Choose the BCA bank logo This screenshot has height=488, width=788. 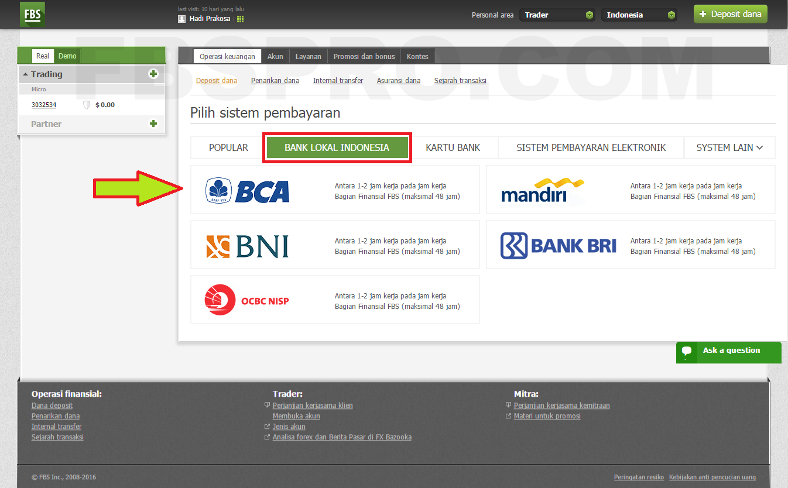[248, 191]
